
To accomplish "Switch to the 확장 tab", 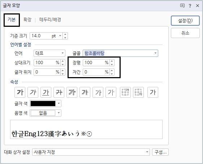I will click(27, 20).
